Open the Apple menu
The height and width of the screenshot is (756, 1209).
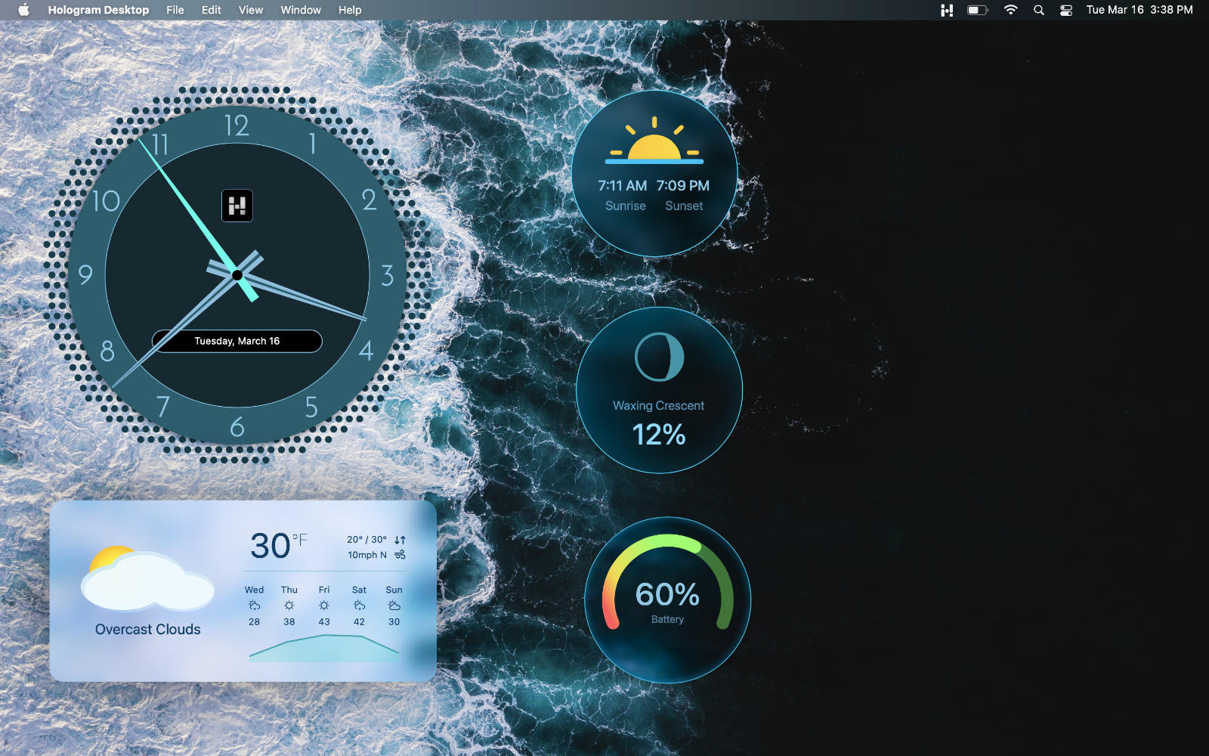click(23, 10)
